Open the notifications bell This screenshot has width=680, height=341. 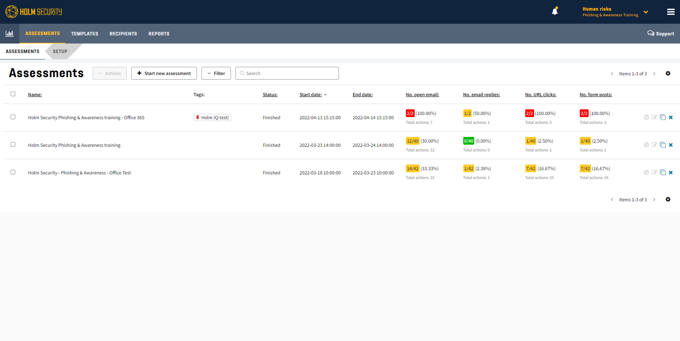[x=555, y=11]
